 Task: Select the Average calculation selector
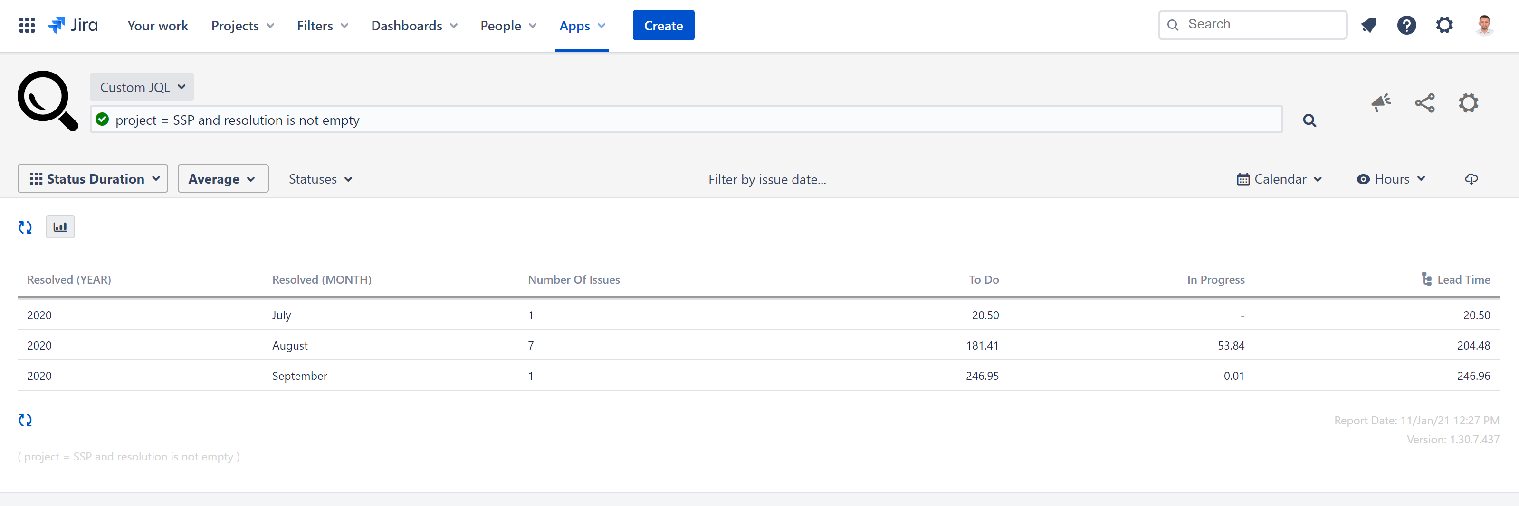pos(222,178)
